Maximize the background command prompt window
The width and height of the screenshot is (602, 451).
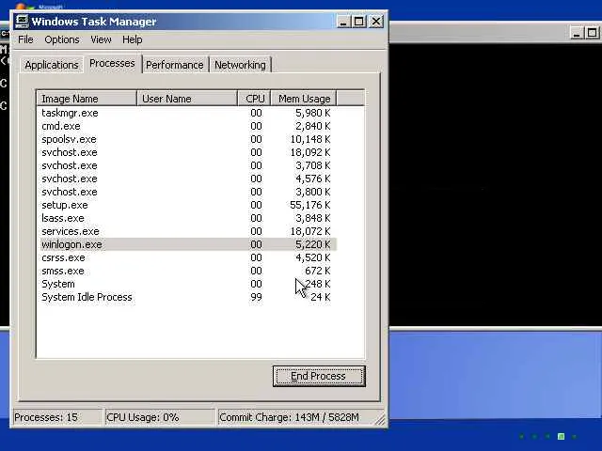[593, 33]
